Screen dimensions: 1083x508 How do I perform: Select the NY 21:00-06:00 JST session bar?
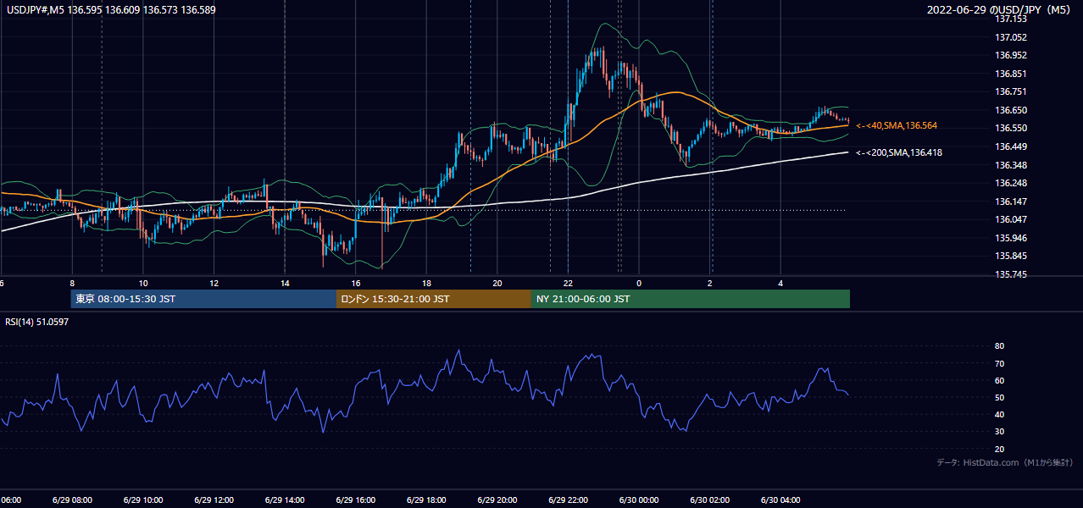(691, 299)
